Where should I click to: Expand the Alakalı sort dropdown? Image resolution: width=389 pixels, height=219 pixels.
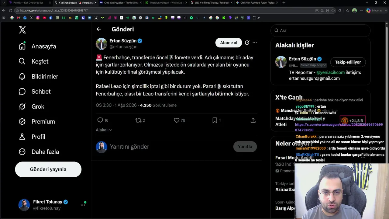104,130
